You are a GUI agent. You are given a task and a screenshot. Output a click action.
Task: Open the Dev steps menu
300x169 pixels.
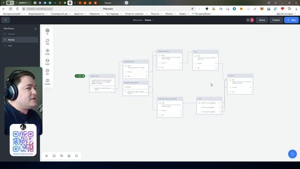pyautogui.click(x=47, y=72)
